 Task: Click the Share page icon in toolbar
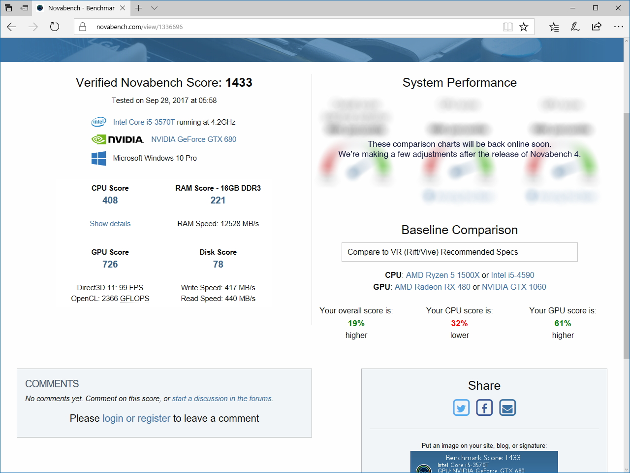(x=597, y=27)
